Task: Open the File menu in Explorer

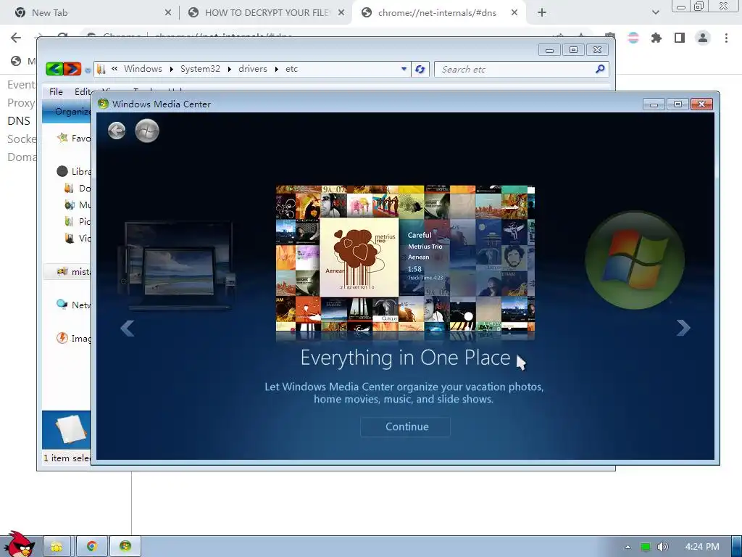Action: coord(56,92)
